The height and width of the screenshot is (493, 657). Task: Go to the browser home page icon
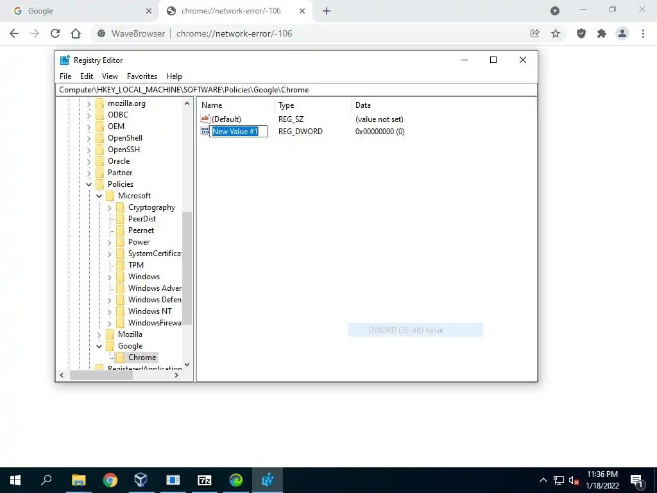(x=76, y=33)
